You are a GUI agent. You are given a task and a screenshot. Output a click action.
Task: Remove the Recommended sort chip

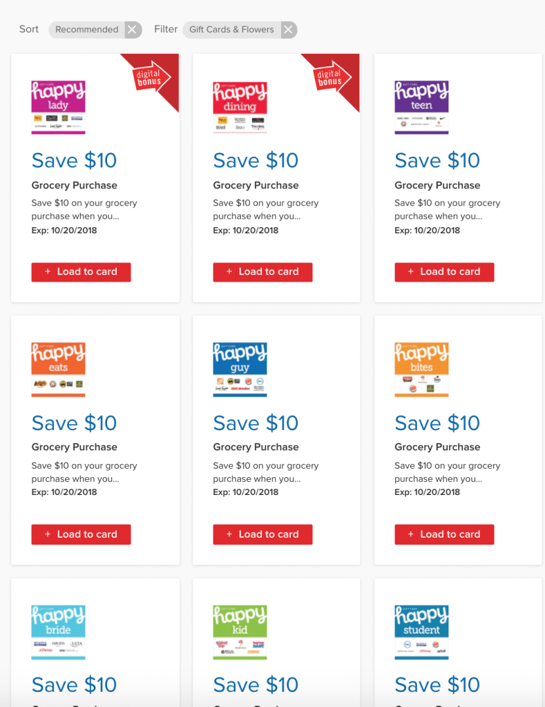132,30
